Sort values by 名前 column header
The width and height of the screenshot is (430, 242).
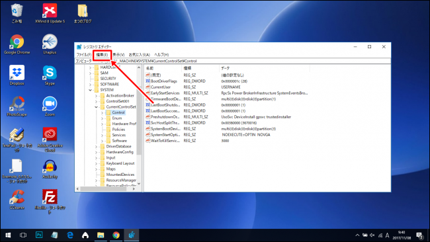tap(163, 68)
